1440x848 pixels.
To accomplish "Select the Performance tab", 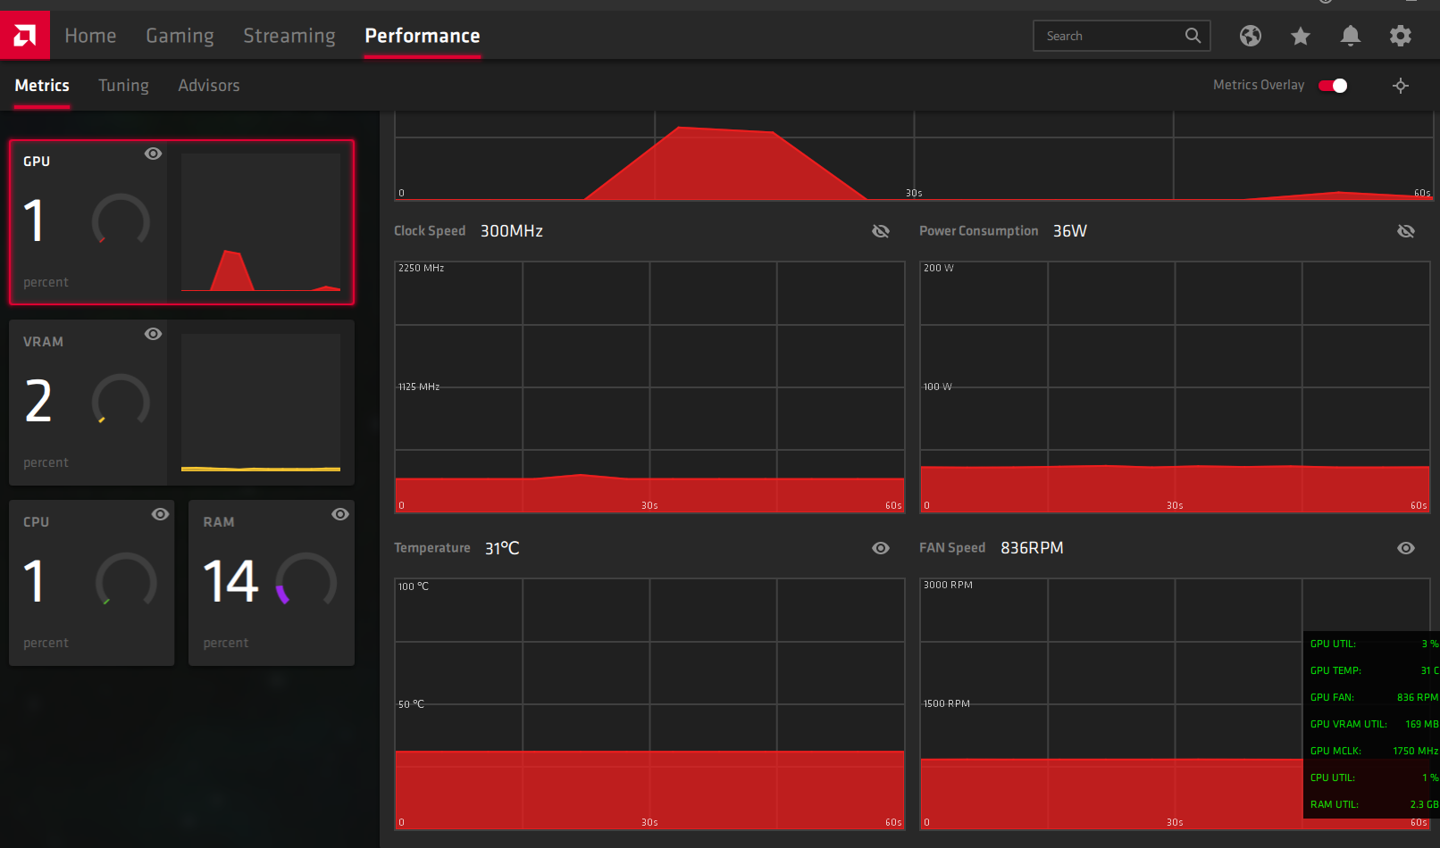I will tap(423, 36).
